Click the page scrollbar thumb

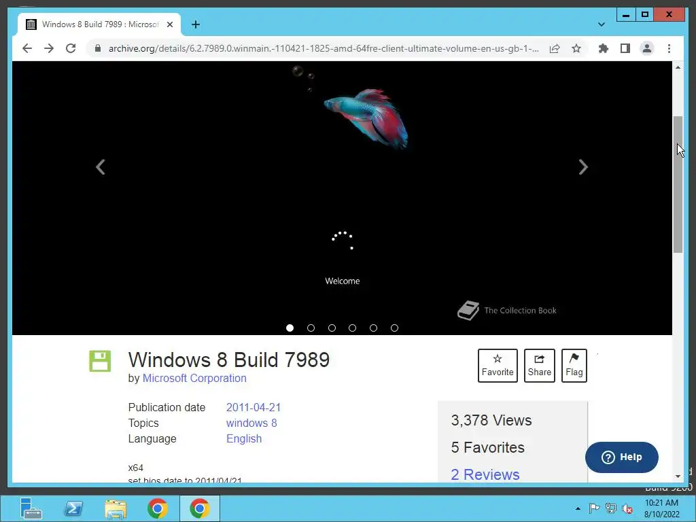click(678, 184)
